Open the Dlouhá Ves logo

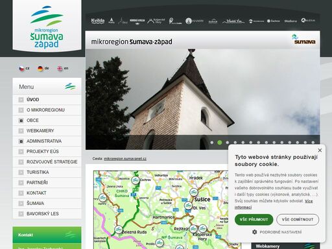[233, 21]
